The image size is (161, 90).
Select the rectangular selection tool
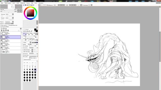click(24, 29)
